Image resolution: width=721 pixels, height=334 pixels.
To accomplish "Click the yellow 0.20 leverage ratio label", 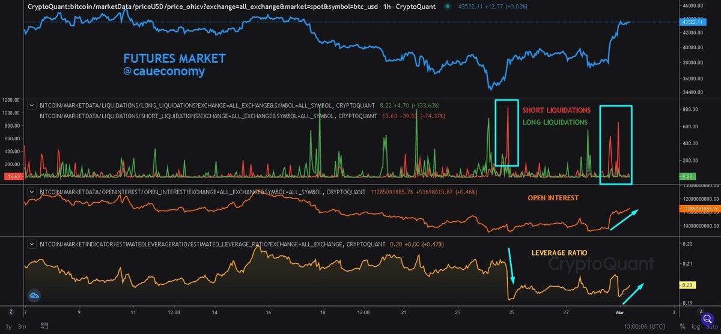I will tap(688, 285).
